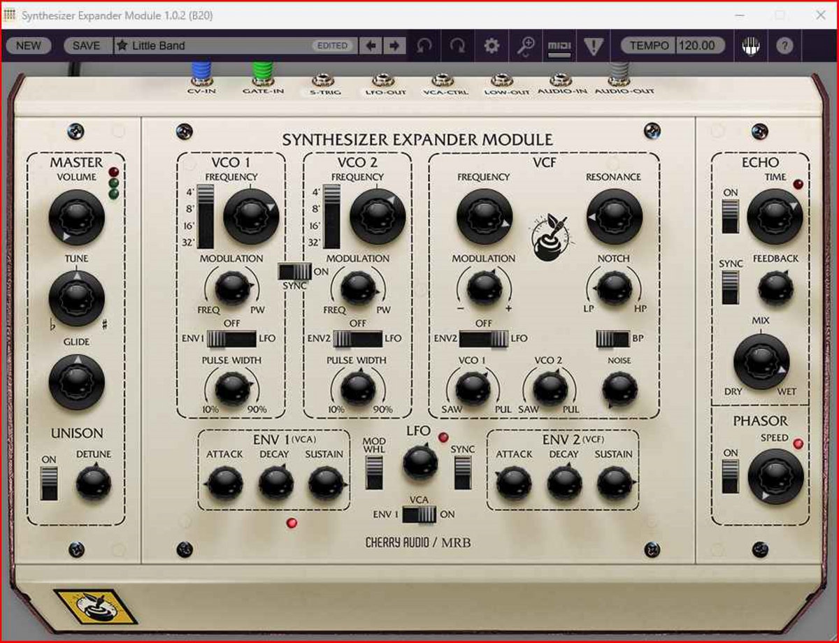Select the next preset arrow
The image size is (839, 643).
click(394, 46)
